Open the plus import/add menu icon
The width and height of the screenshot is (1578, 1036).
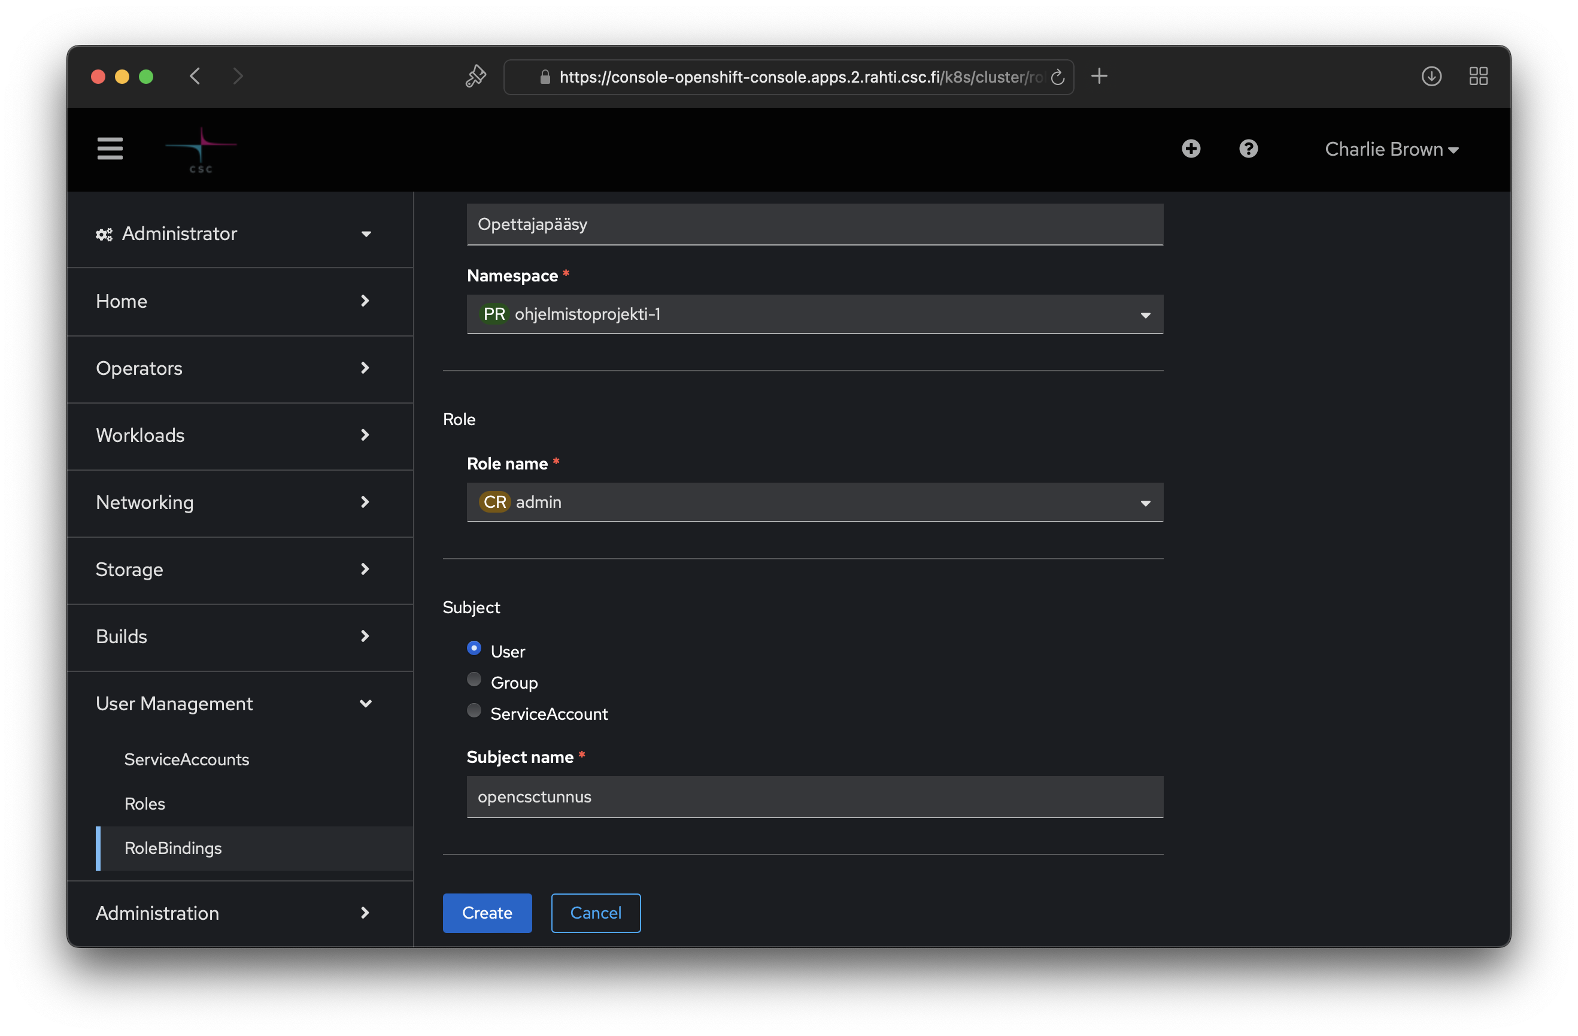[x=1191, y=149]
